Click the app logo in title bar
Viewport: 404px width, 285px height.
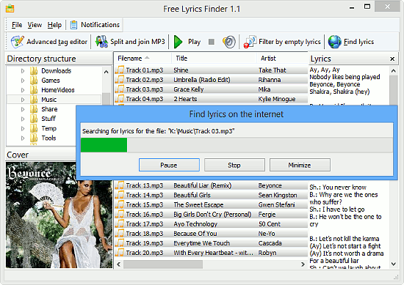coord(10,9)
